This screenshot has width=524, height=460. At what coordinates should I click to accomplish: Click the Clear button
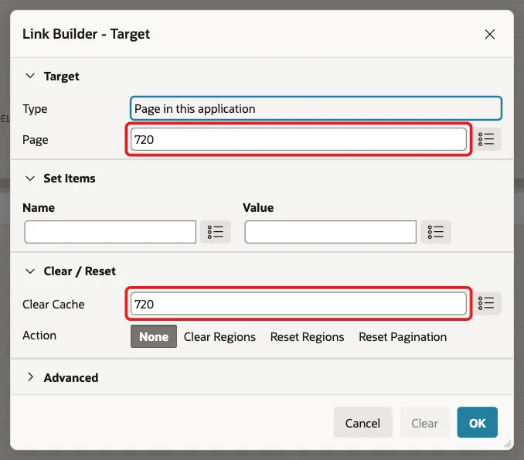(x=424, y=423)
